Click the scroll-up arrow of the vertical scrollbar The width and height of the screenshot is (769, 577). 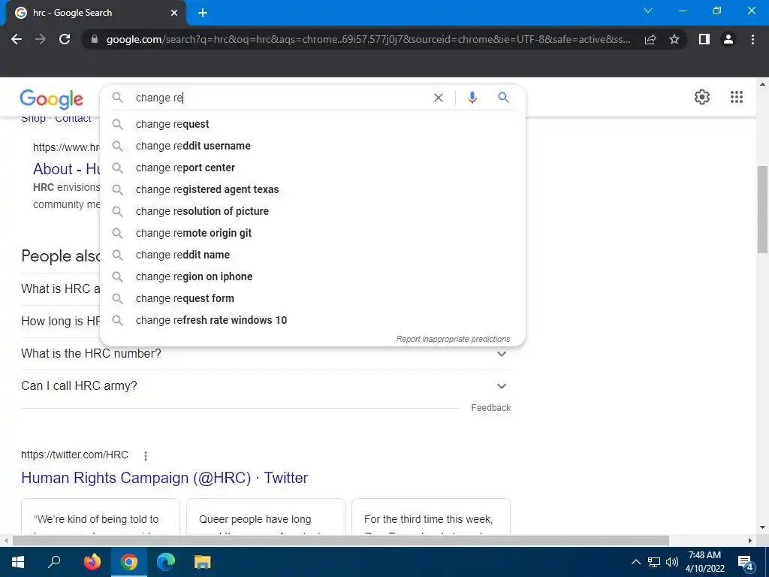pyautogui.click(x=763, y=84)
